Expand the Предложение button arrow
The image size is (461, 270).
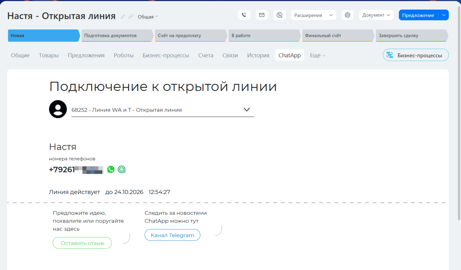tap(444, 15)
